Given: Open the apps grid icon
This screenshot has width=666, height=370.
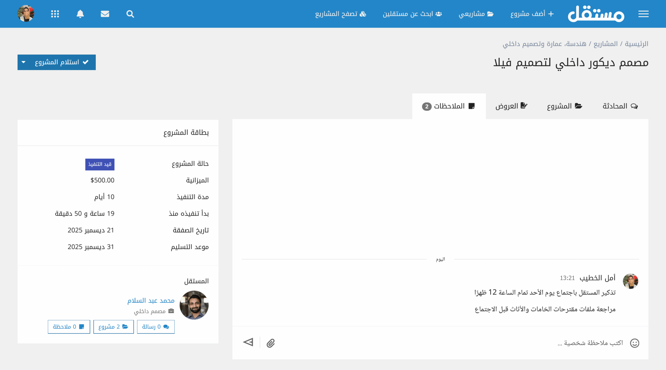Looking at the screenshot, I should click(55, 14).
